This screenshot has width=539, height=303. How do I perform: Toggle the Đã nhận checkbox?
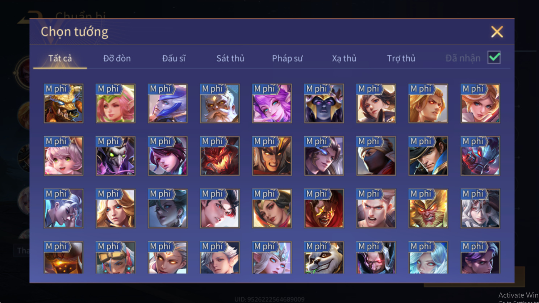pos(494,58)
